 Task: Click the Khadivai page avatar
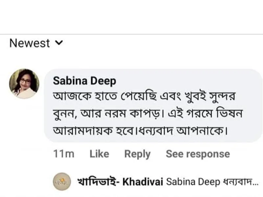pos(61,180)
